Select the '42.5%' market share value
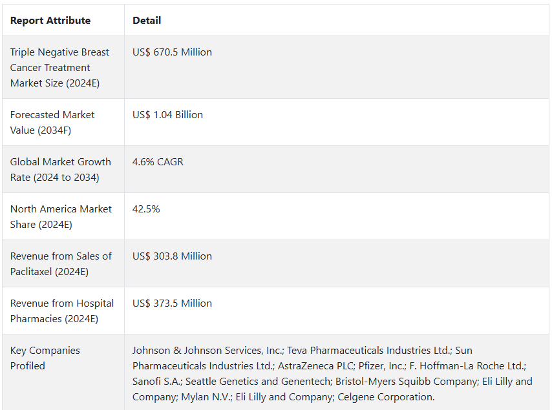 [x=146, y=209]
